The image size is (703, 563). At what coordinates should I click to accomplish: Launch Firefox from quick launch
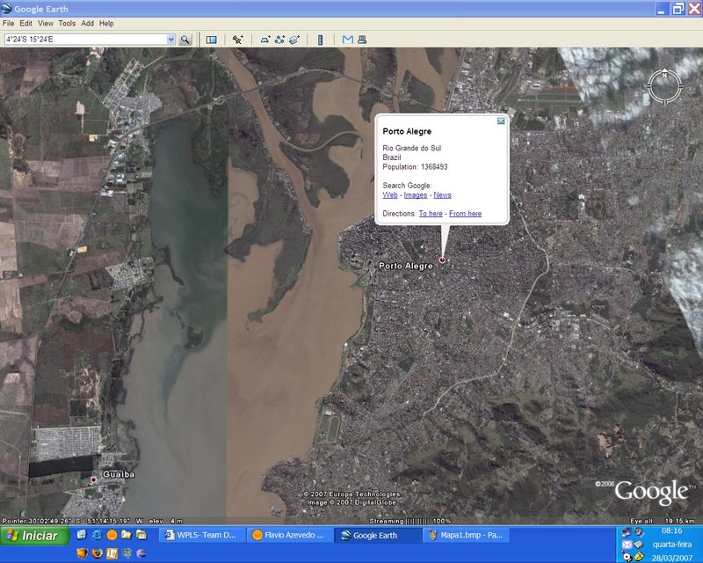[97, 553]
